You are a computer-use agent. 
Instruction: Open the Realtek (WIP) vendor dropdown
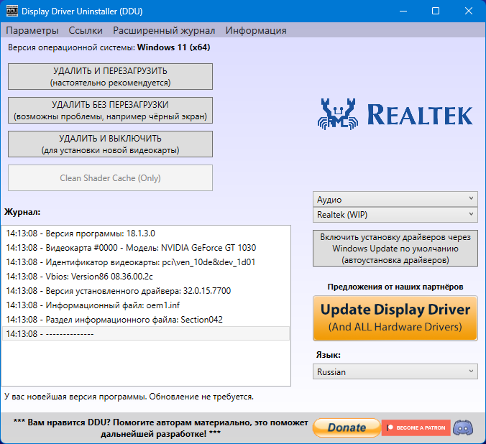[395, 214]
